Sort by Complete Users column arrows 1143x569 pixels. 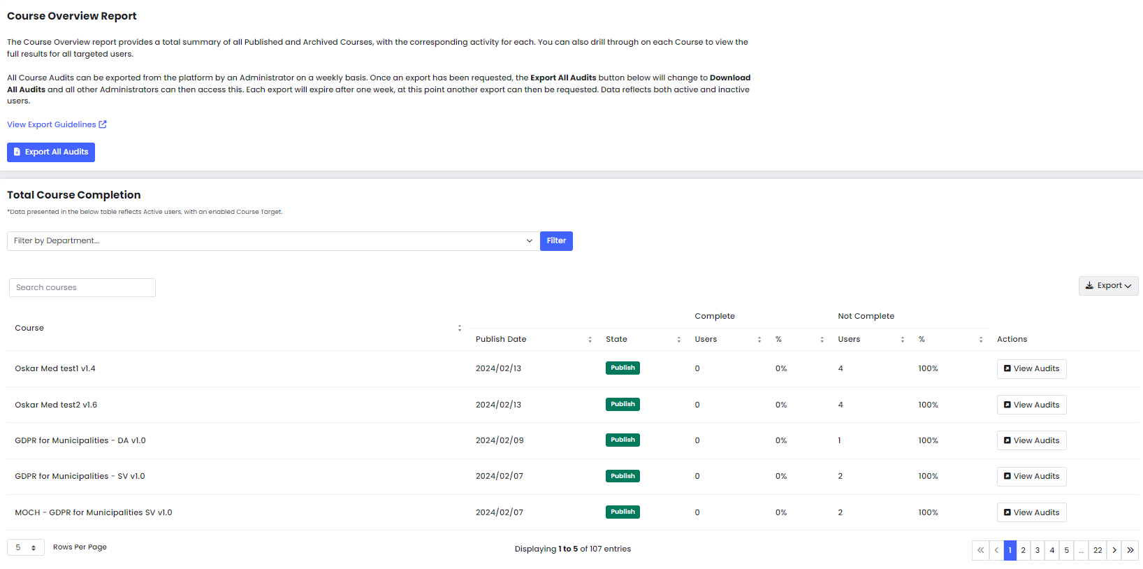(x=759, y=340)
